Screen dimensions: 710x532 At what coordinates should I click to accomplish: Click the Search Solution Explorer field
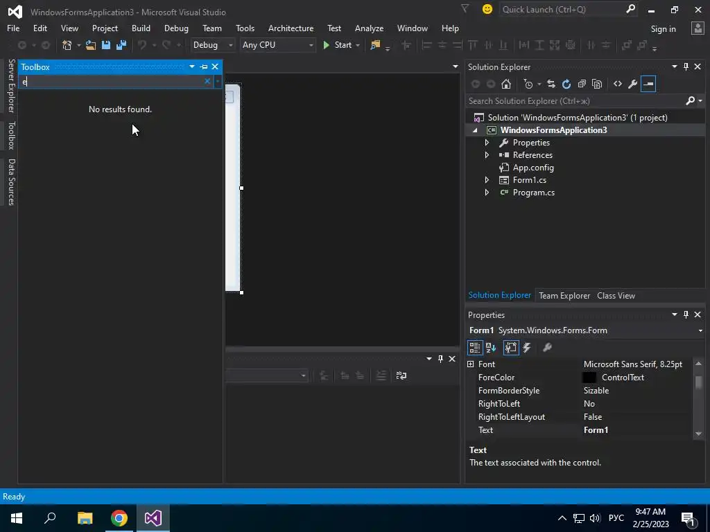(x=575, y=101)
